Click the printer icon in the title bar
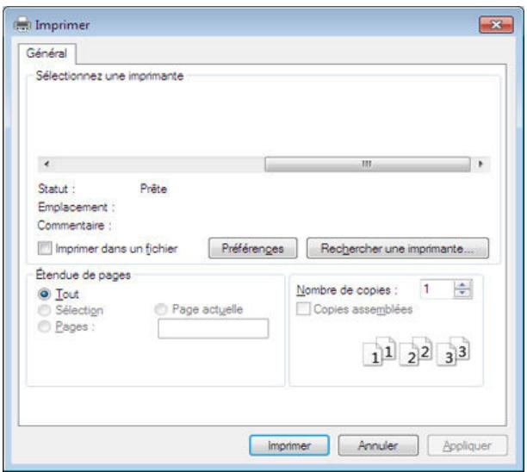The width and height of the screenshot is (527, 472). (22, 24)
